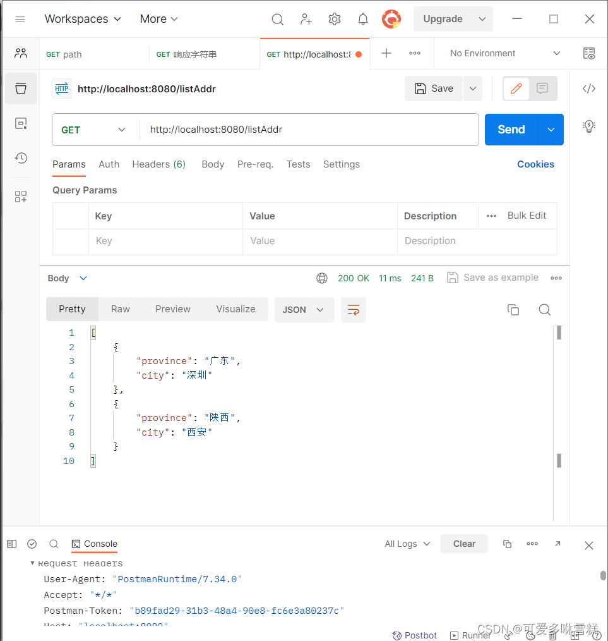Viewport: 608px width, 641px height.
Task: Open the team workspaces sidebar icon
Action: [21, 53]
